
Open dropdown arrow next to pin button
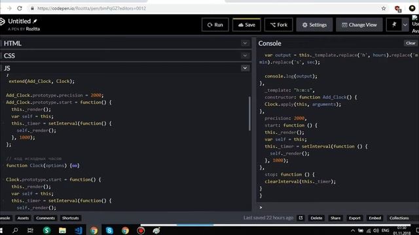(x=405, y=25)
